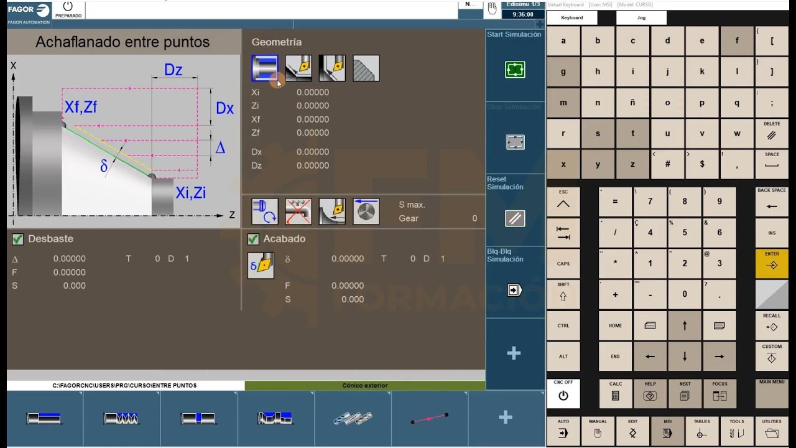Image resolution: width=796 pixels, height=448 pixels.
Task: Open the TABLES key
Action: point(702,431)
